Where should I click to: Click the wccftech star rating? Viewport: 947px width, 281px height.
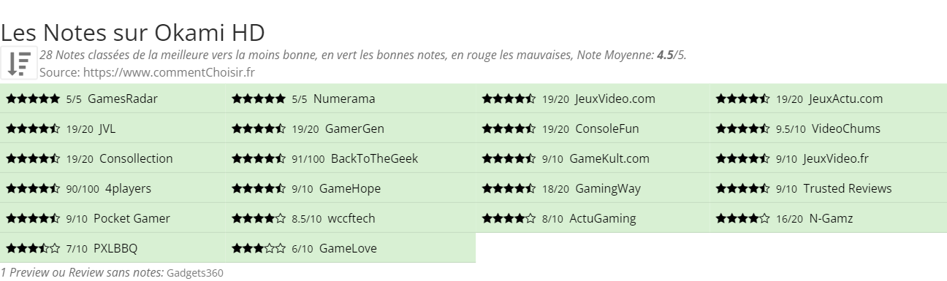[x=259, y=219]
